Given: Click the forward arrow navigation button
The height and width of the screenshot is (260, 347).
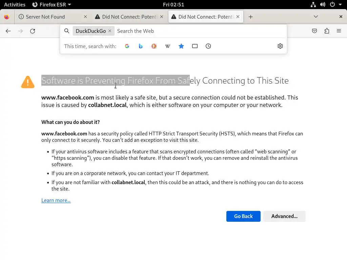Looking at the screenshot, I should [x=20, y=31].
